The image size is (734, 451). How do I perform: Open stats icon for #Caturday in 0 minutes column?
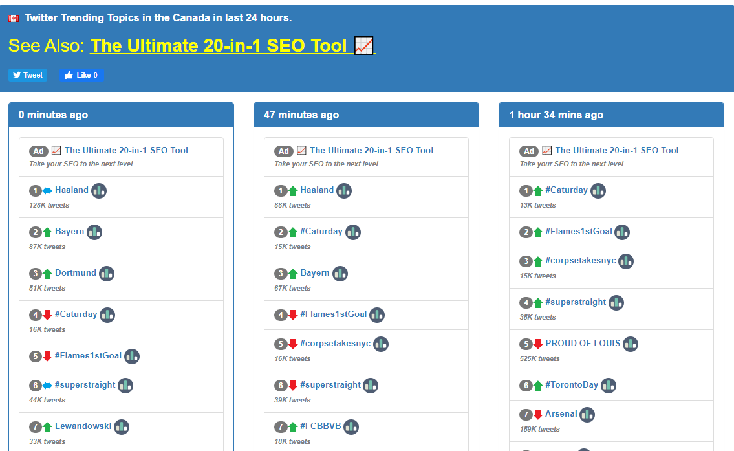107,314
